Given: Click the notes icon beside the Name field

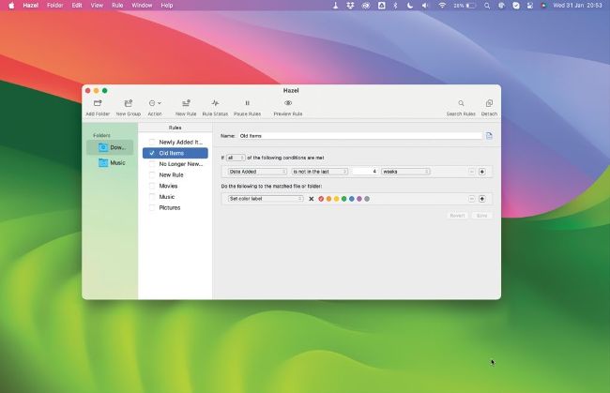Looking at the screenshot, I should (489, 136).
